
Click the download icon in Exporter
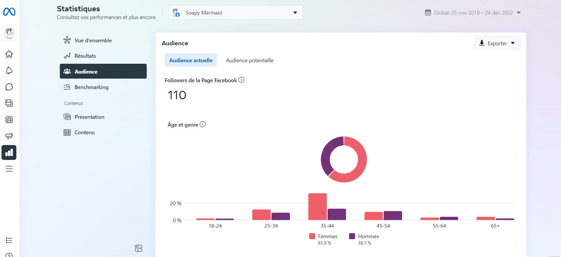[482, 43]
